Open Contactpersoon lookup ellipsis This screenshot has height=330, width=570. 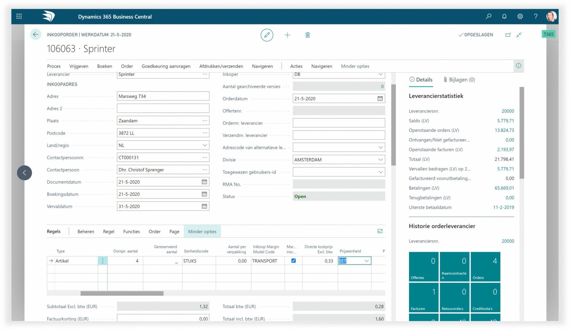(x=204, y=170)
